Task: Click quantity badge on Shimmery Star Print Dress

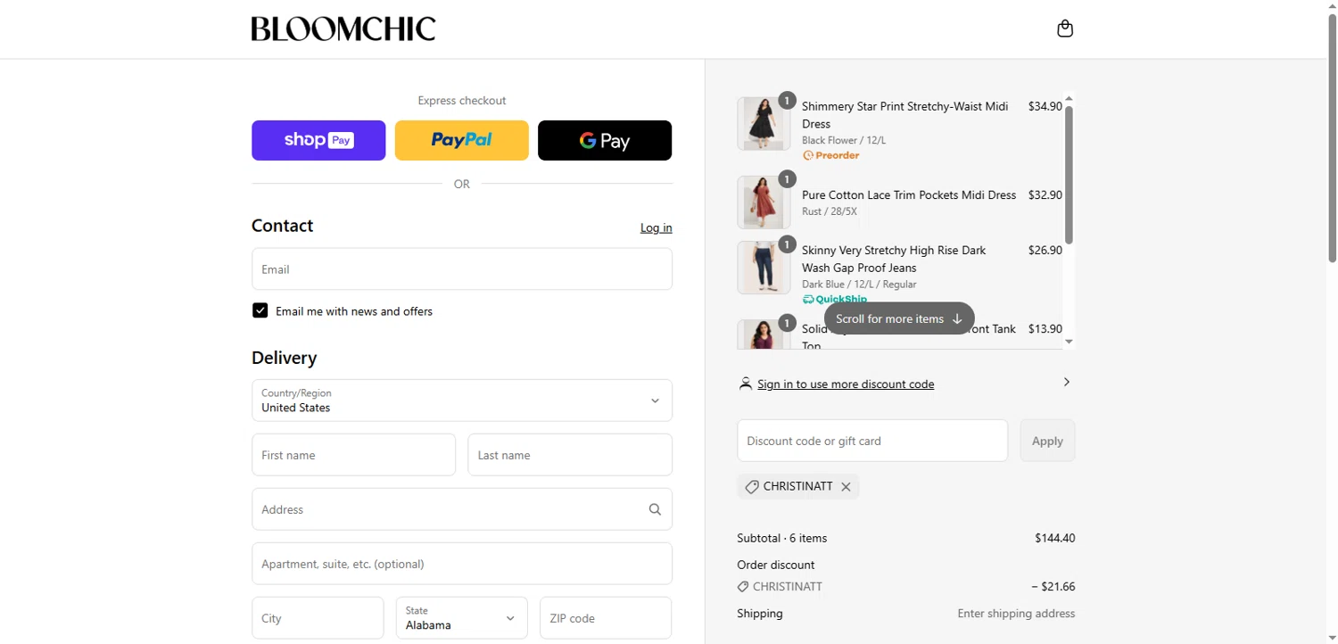Action: pyautogui.click(x=786, y=100)
